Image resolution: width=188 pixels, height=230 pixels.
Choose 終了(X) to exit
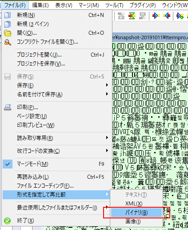[x=57, y=221]
